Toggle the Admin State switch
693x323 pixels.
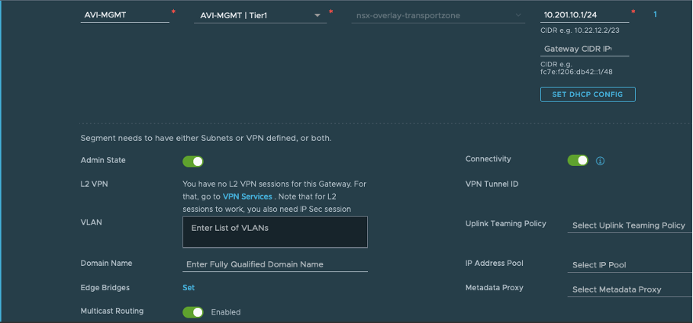tap(192, 161)
